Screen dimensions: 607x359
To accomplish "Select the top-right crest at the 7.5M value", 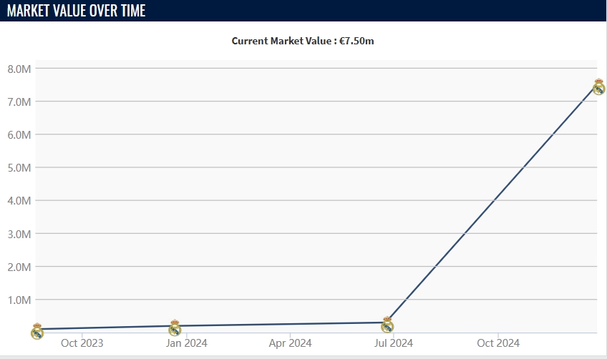I will (599, 87).
